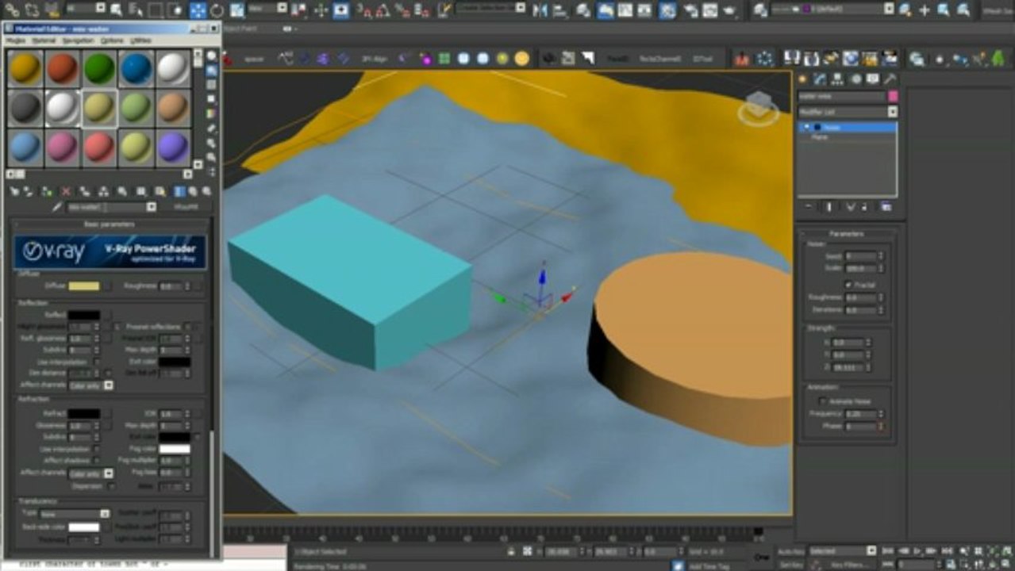Open the Create command panel tab

(x=803, y=79)
